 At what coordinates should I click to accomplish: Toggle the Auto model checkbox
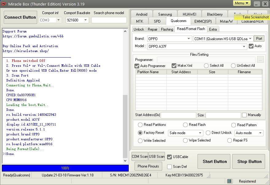pos(251,46)
